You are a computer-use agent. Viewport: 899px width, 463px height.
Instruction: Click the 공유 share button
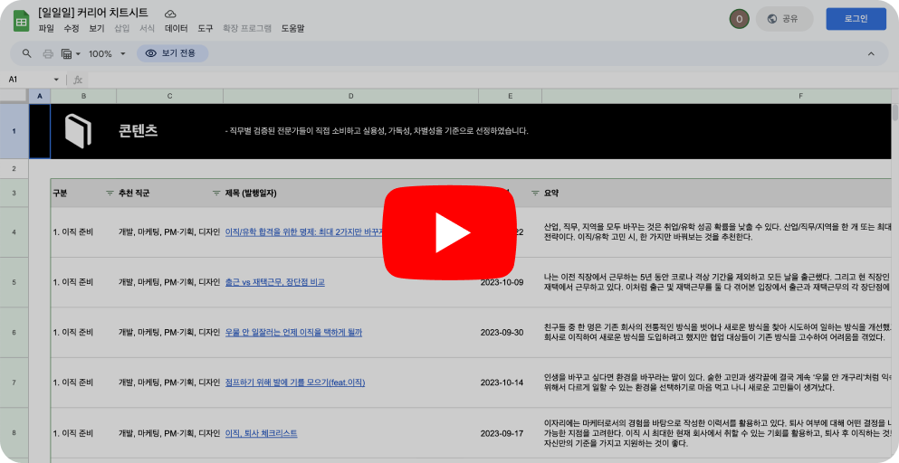784,19
